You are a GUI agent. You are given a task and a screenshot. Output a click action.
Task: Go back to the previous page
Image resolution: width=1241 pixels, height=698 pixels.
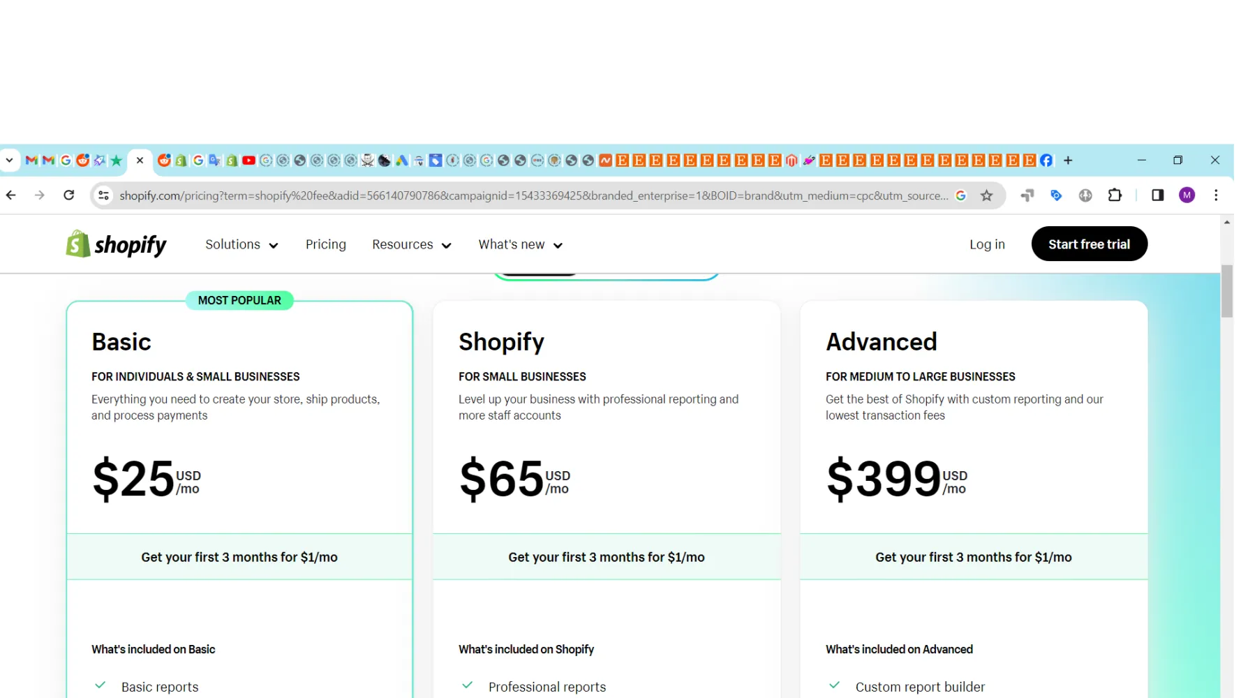tap(11, 195)
